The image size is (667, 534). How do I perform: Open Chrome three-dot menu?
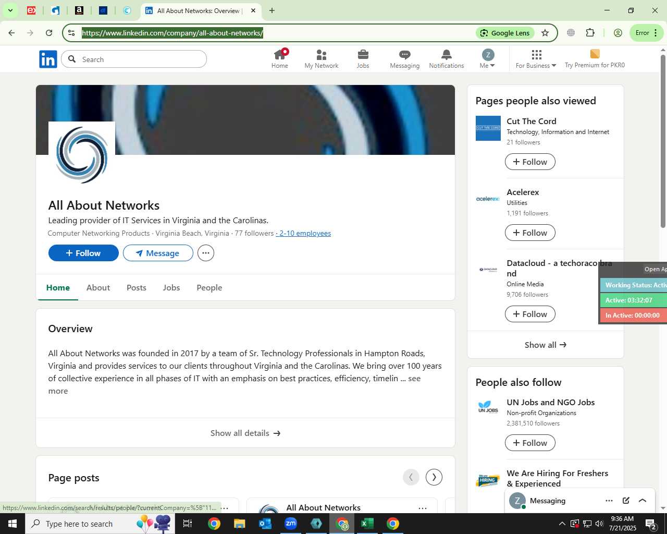656,33
